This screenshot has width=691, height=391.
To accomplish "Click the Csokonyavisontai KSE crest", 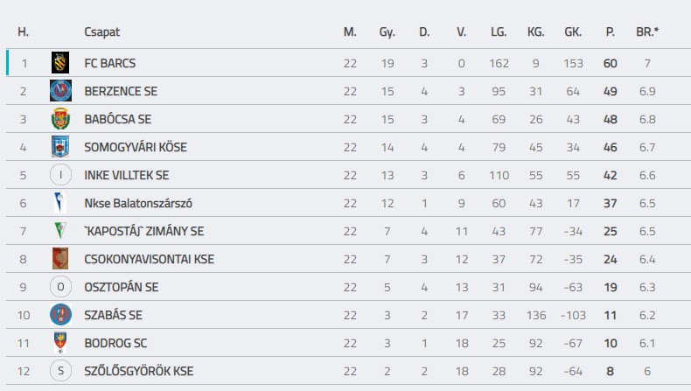I will pyautogui.click(x=60, y=259).
